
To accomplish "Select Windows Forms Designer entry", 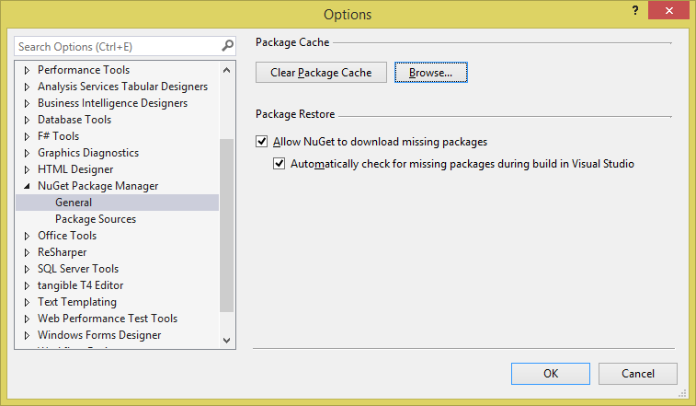I will 99,335.
